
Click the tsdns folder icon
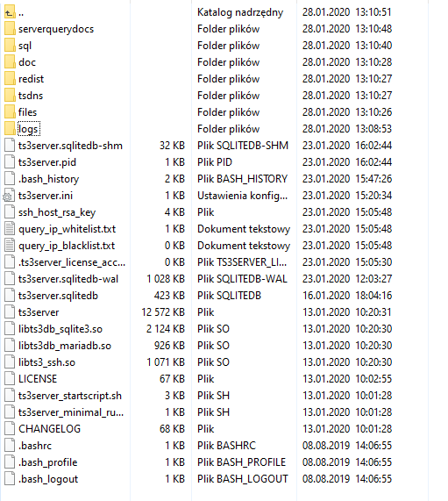[x=10, y=96]
